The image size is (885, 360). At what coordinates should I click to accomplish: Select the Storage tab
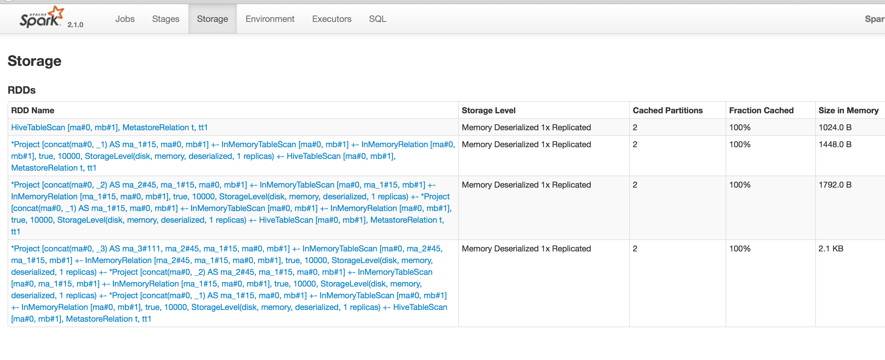tap(212, 19)
